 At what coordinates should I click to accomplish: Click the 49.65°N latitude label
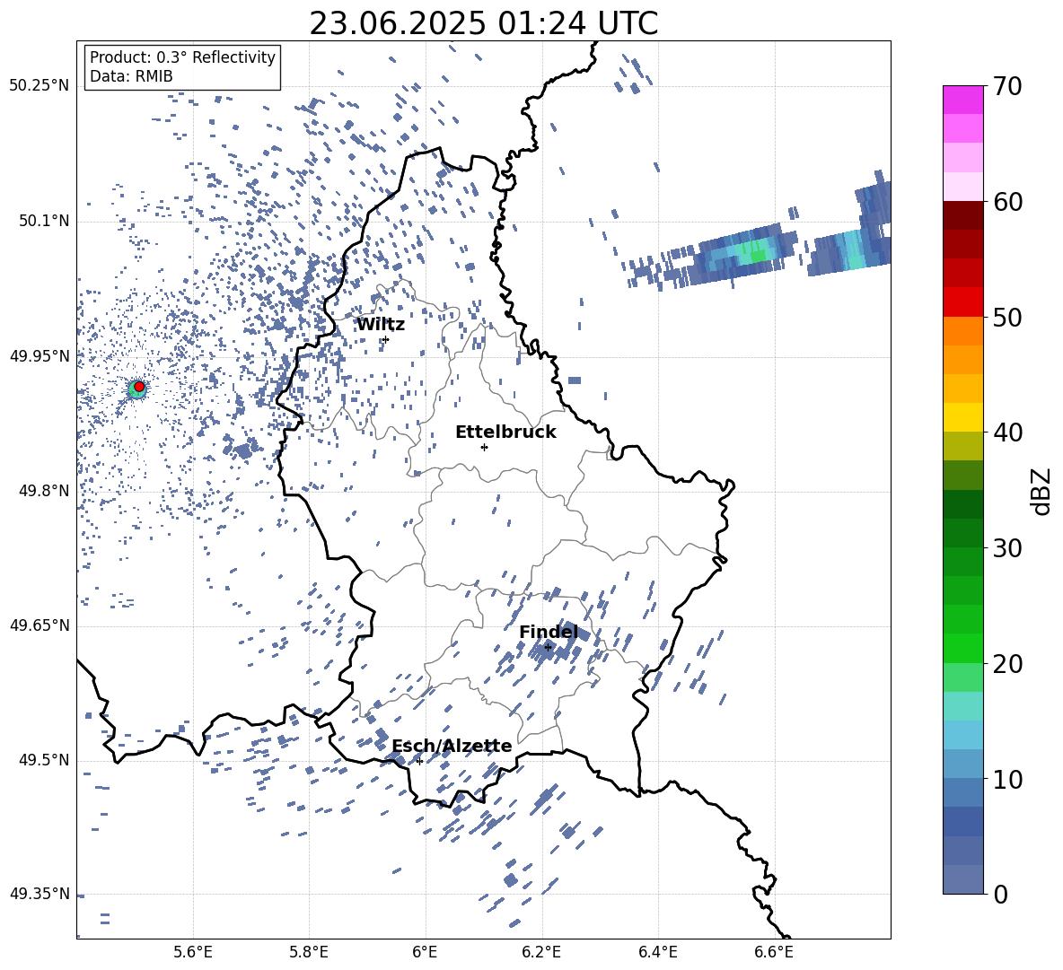coord(40,625)
